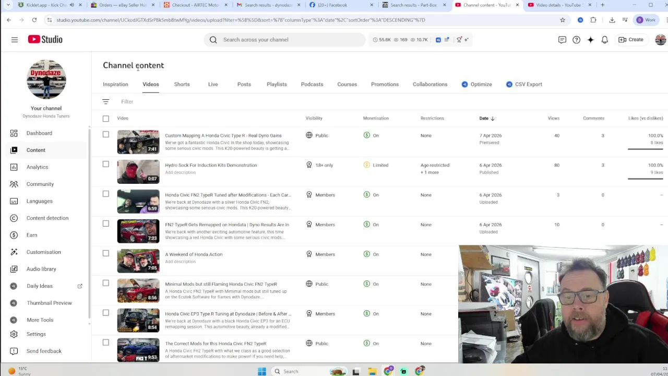Open the notifications bell

coord(604,40)
